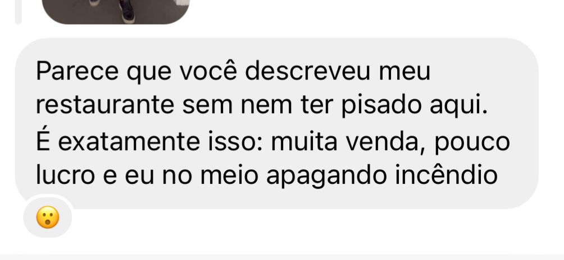Click the word 'pisado' in the message

click(x=381, y=106)
